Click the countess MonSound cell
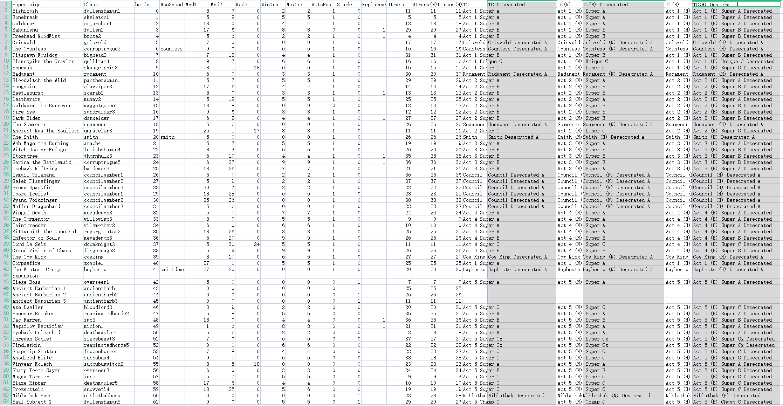Screen dimensions: 783x406 coord(171,49)
